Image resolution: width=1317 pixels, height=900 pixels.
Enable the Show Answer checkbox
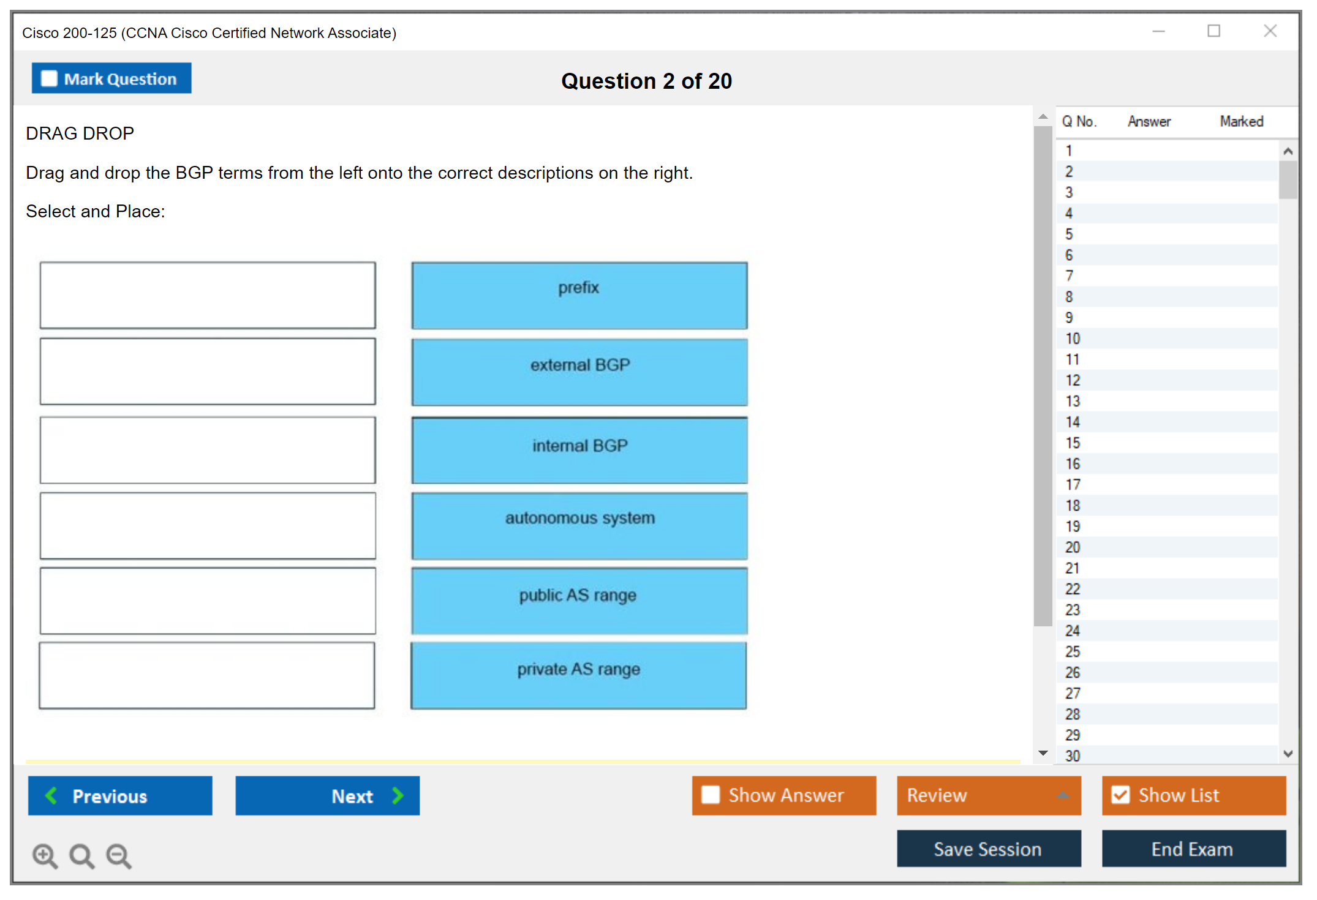711,795
